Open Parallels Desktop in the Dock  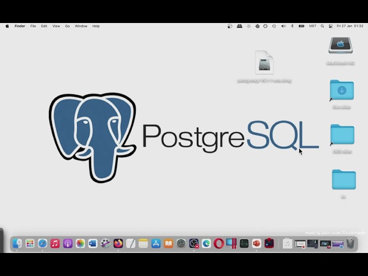231,243
